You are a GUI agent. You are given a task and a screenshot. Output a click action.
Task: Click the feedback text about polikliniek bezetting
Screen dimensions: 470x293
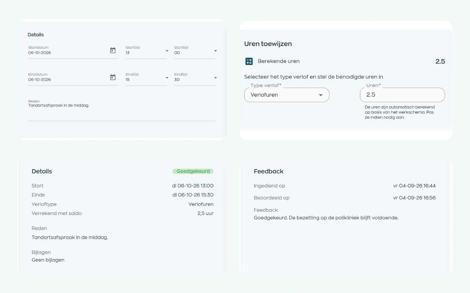(x=326, y=218)
